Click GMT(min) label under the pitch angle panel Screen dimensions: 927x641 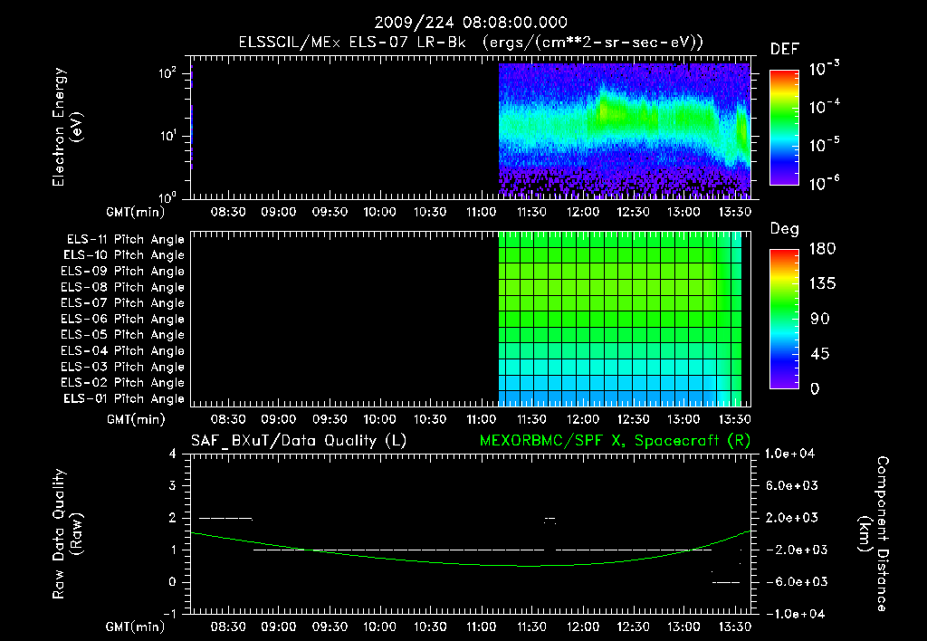tap(136, 420)
